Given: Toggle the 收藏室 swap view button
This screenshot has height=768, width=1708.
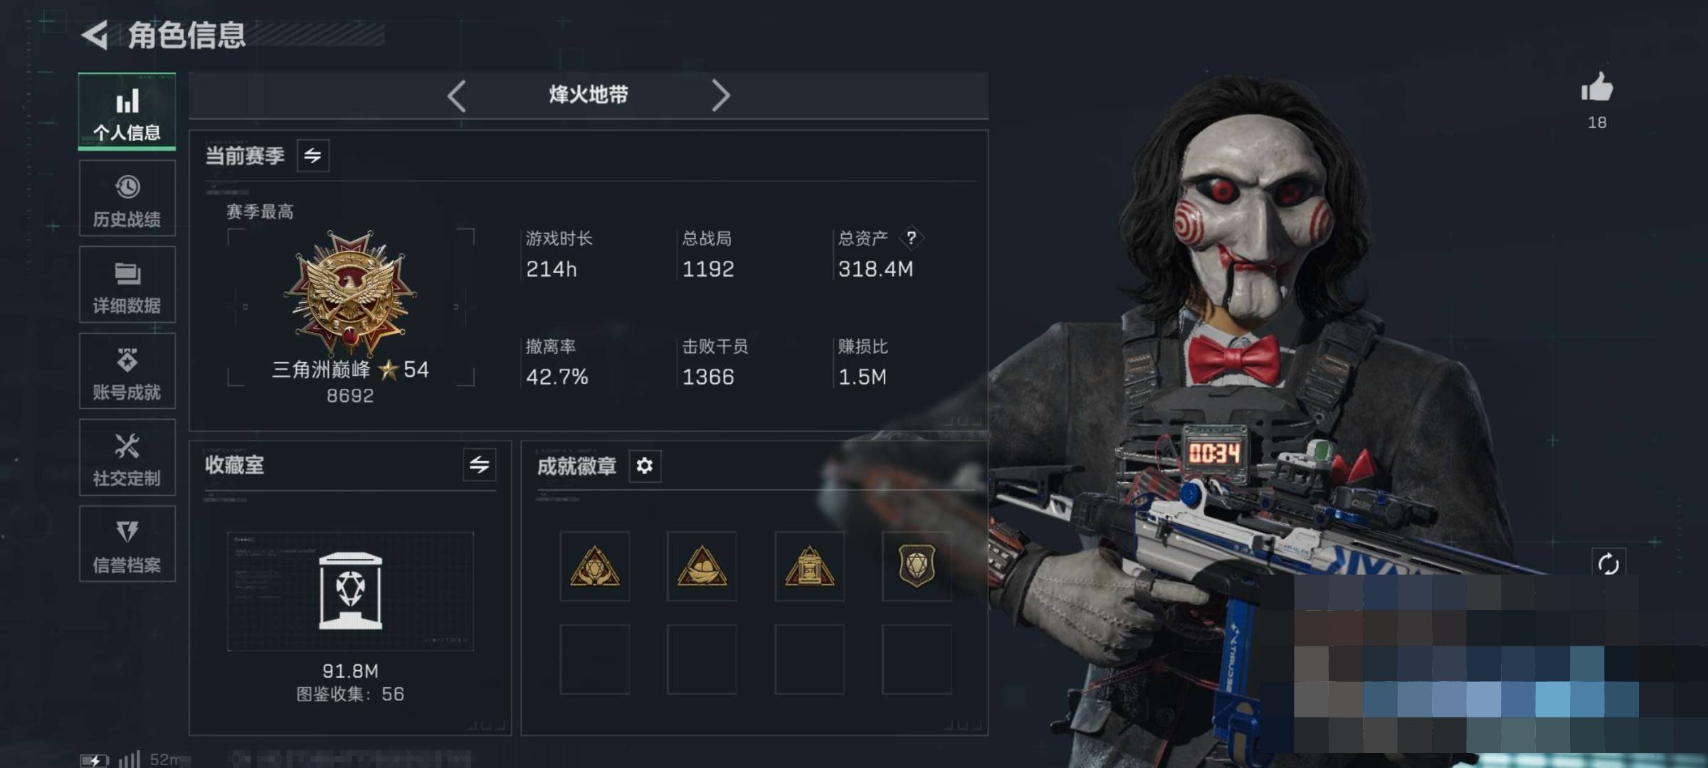Looking at the screenshot, I should point(479,465).
